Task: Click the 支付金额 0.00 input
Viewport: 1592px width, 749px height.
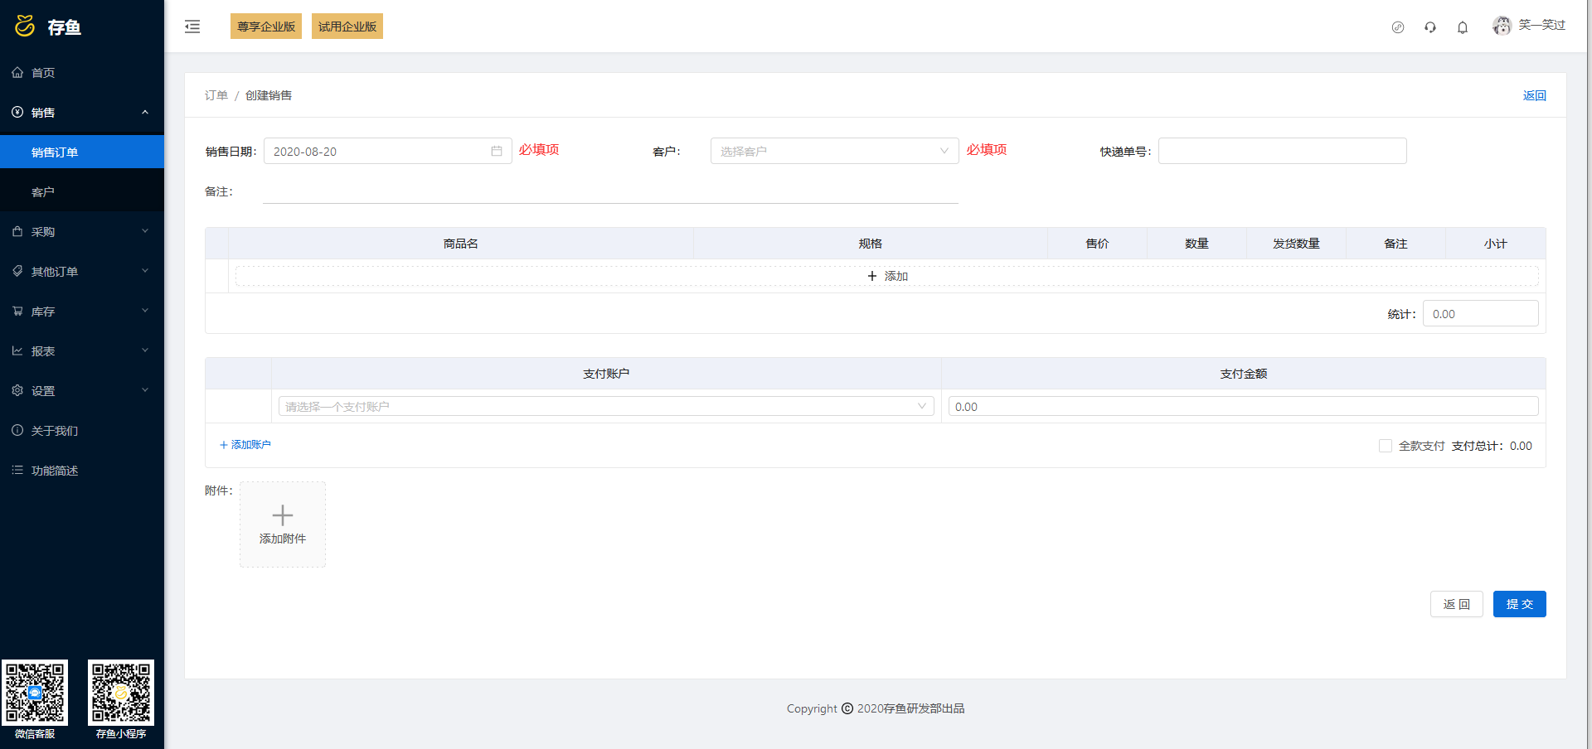Action: pyautogui.click(x=1243, y=406)
